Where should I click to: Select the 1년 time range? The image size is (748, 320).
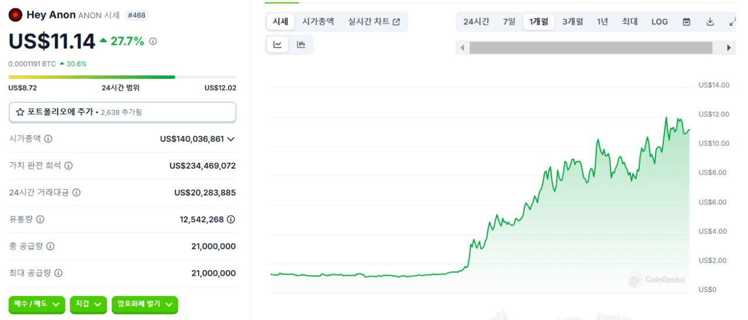[602, 22]
